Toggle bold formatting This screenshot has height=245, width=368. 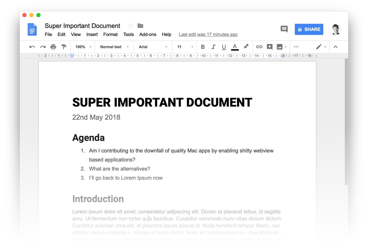tap(203, 47)
